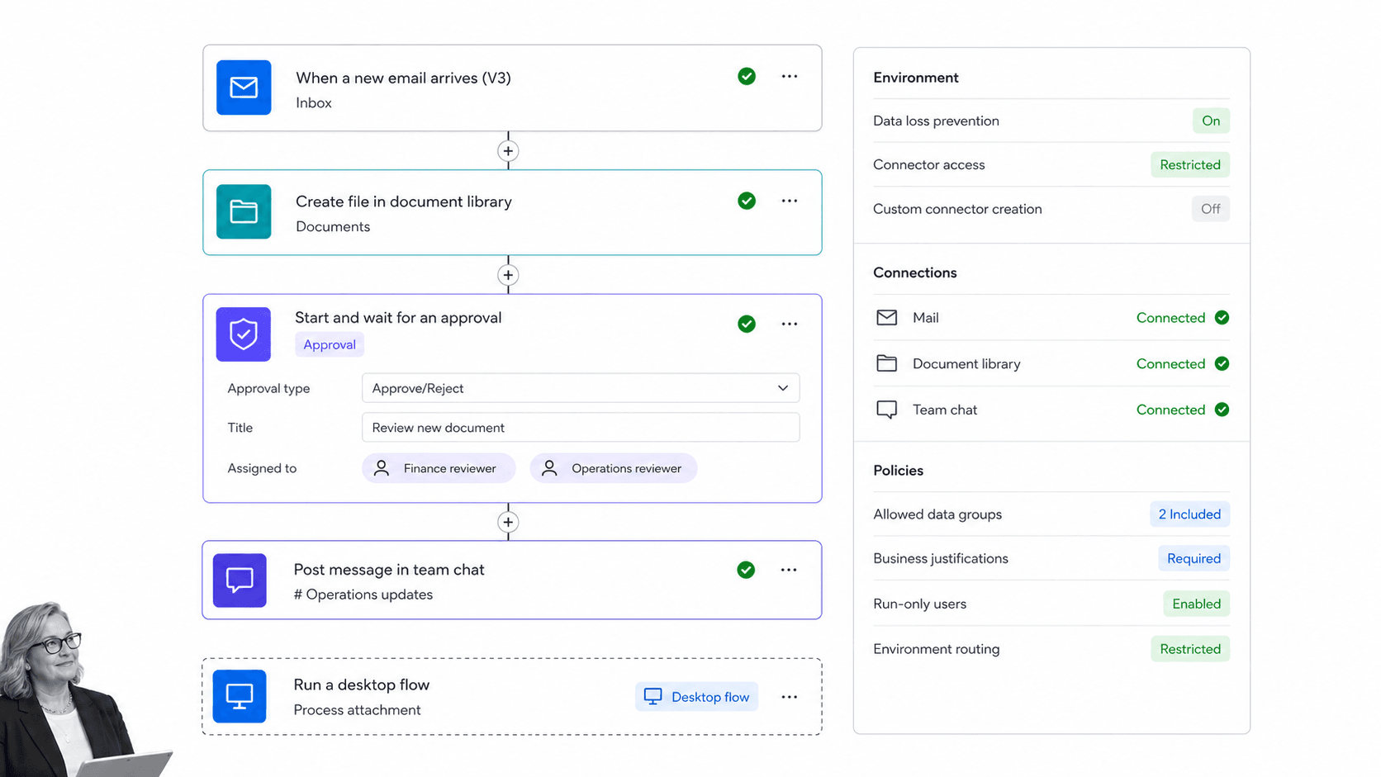Image resolution: width=1381 pixels, height=777 pixels.
Task: Select the Finance reviewer assignee chip
Action: pyautogui.click(x=439, y=468)
